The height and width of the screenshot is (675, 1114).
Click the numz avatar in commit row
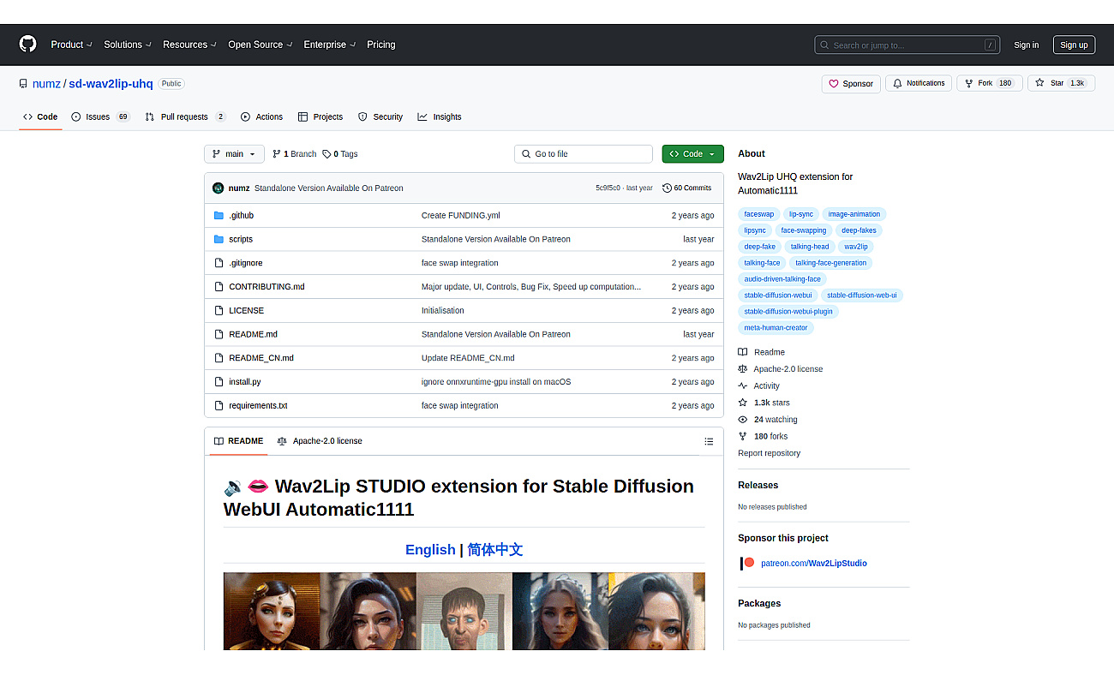[218, 188]
